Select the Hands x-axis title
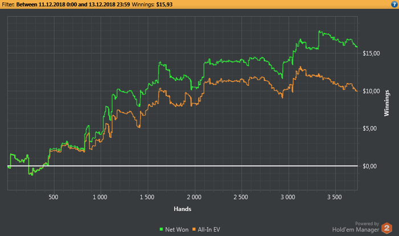399x236 pixels. tap(182, 209)
